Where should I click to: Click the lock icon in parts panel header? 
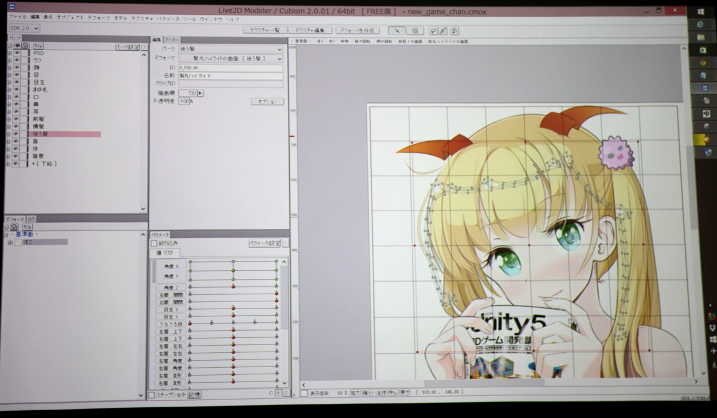[25, 46]
